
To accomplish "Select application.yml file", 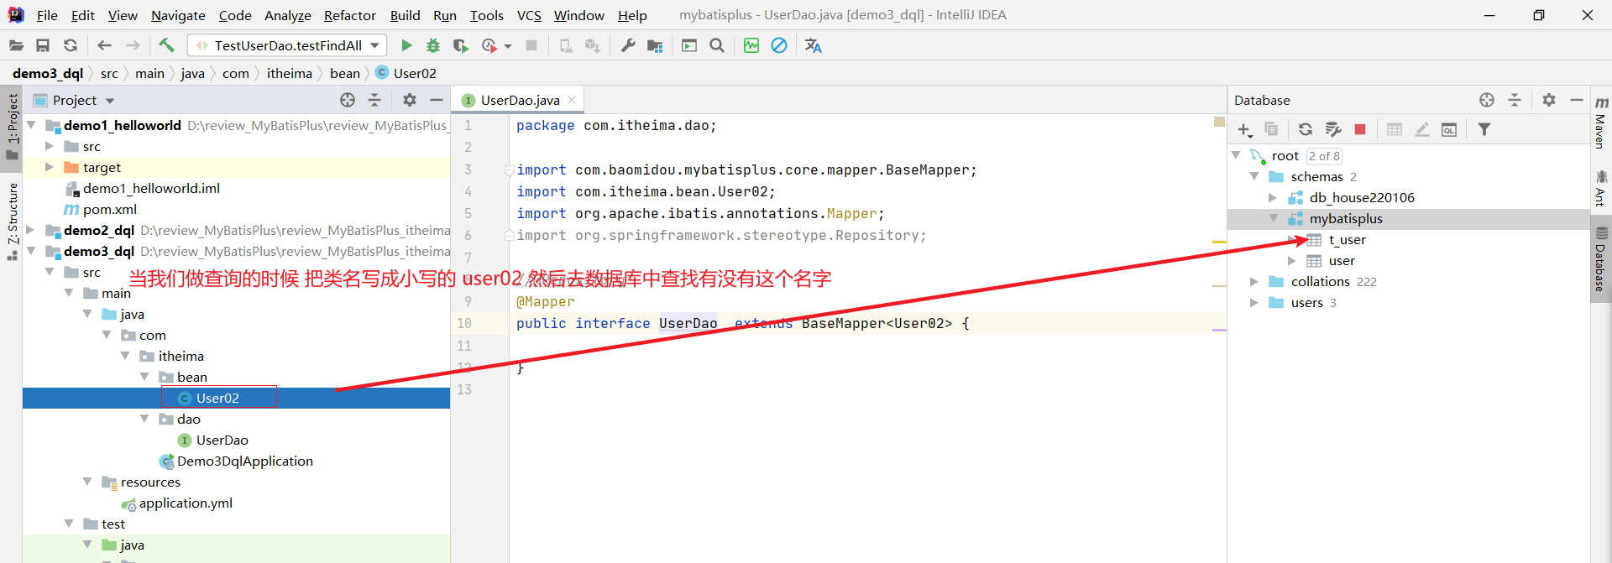I will [186, 503].
